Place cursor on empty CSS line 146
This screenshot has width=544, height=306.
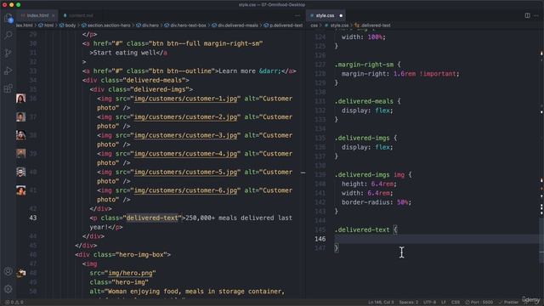[x=436, y=239]
